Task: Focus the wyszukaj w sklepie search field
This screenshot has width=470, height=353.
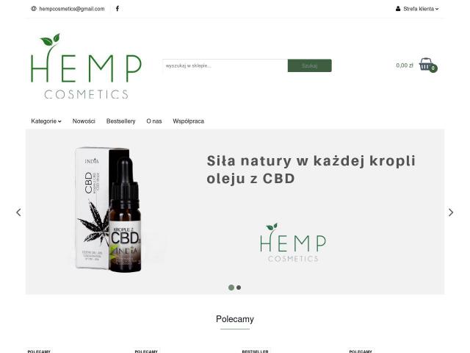Action: click(225, 65)
